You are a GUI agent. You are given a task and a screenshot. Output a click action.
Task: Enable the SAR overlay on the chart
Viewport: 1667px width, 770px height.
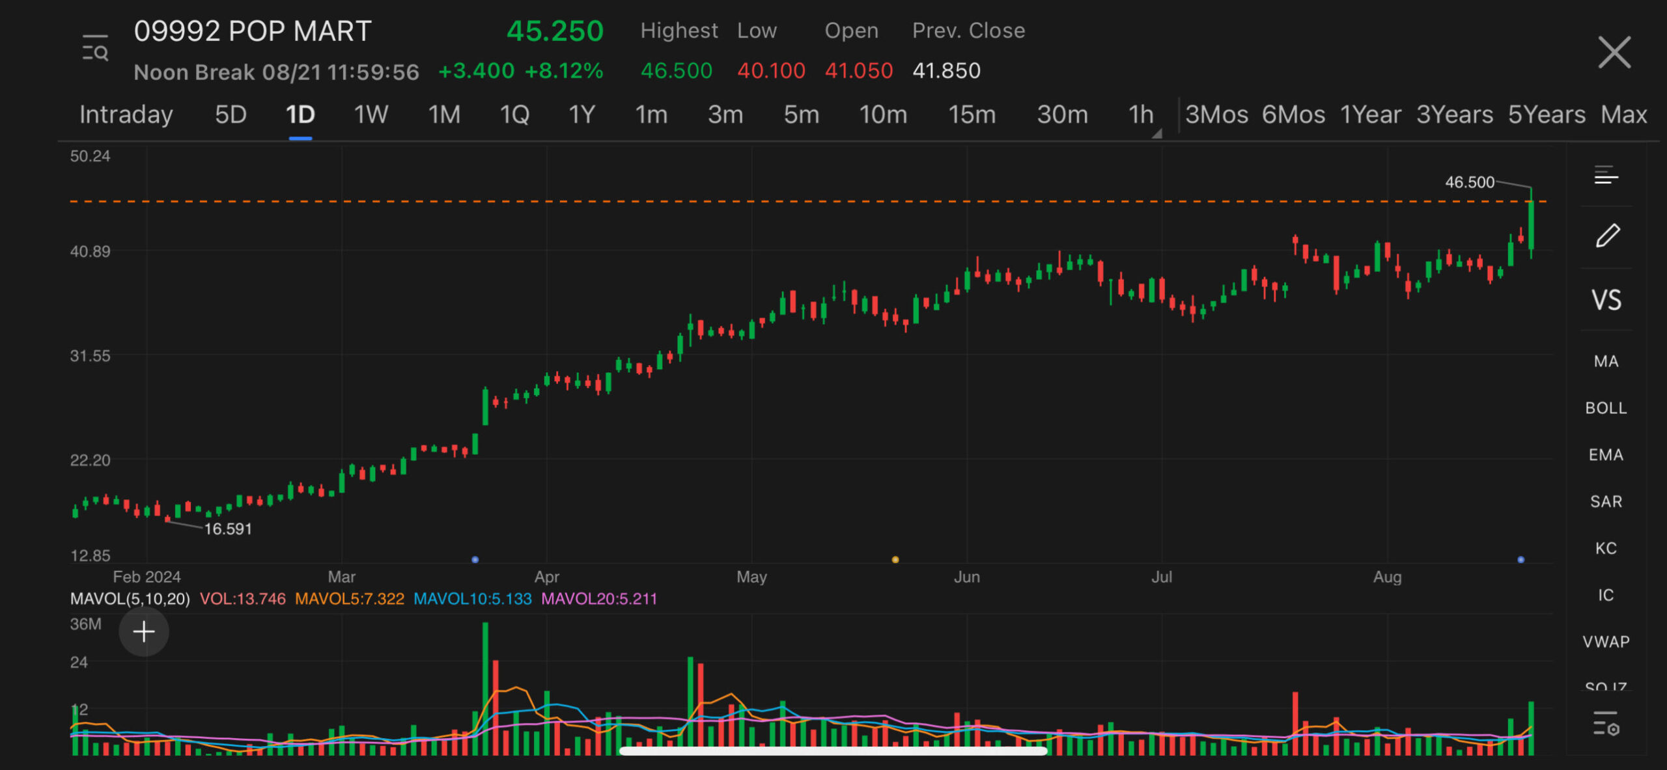pyautogui.click(x=1606, y=501)
